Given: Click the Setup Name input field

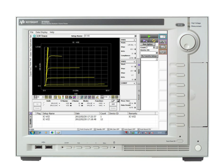Looking at the screenshot, I should click(110, 36).
